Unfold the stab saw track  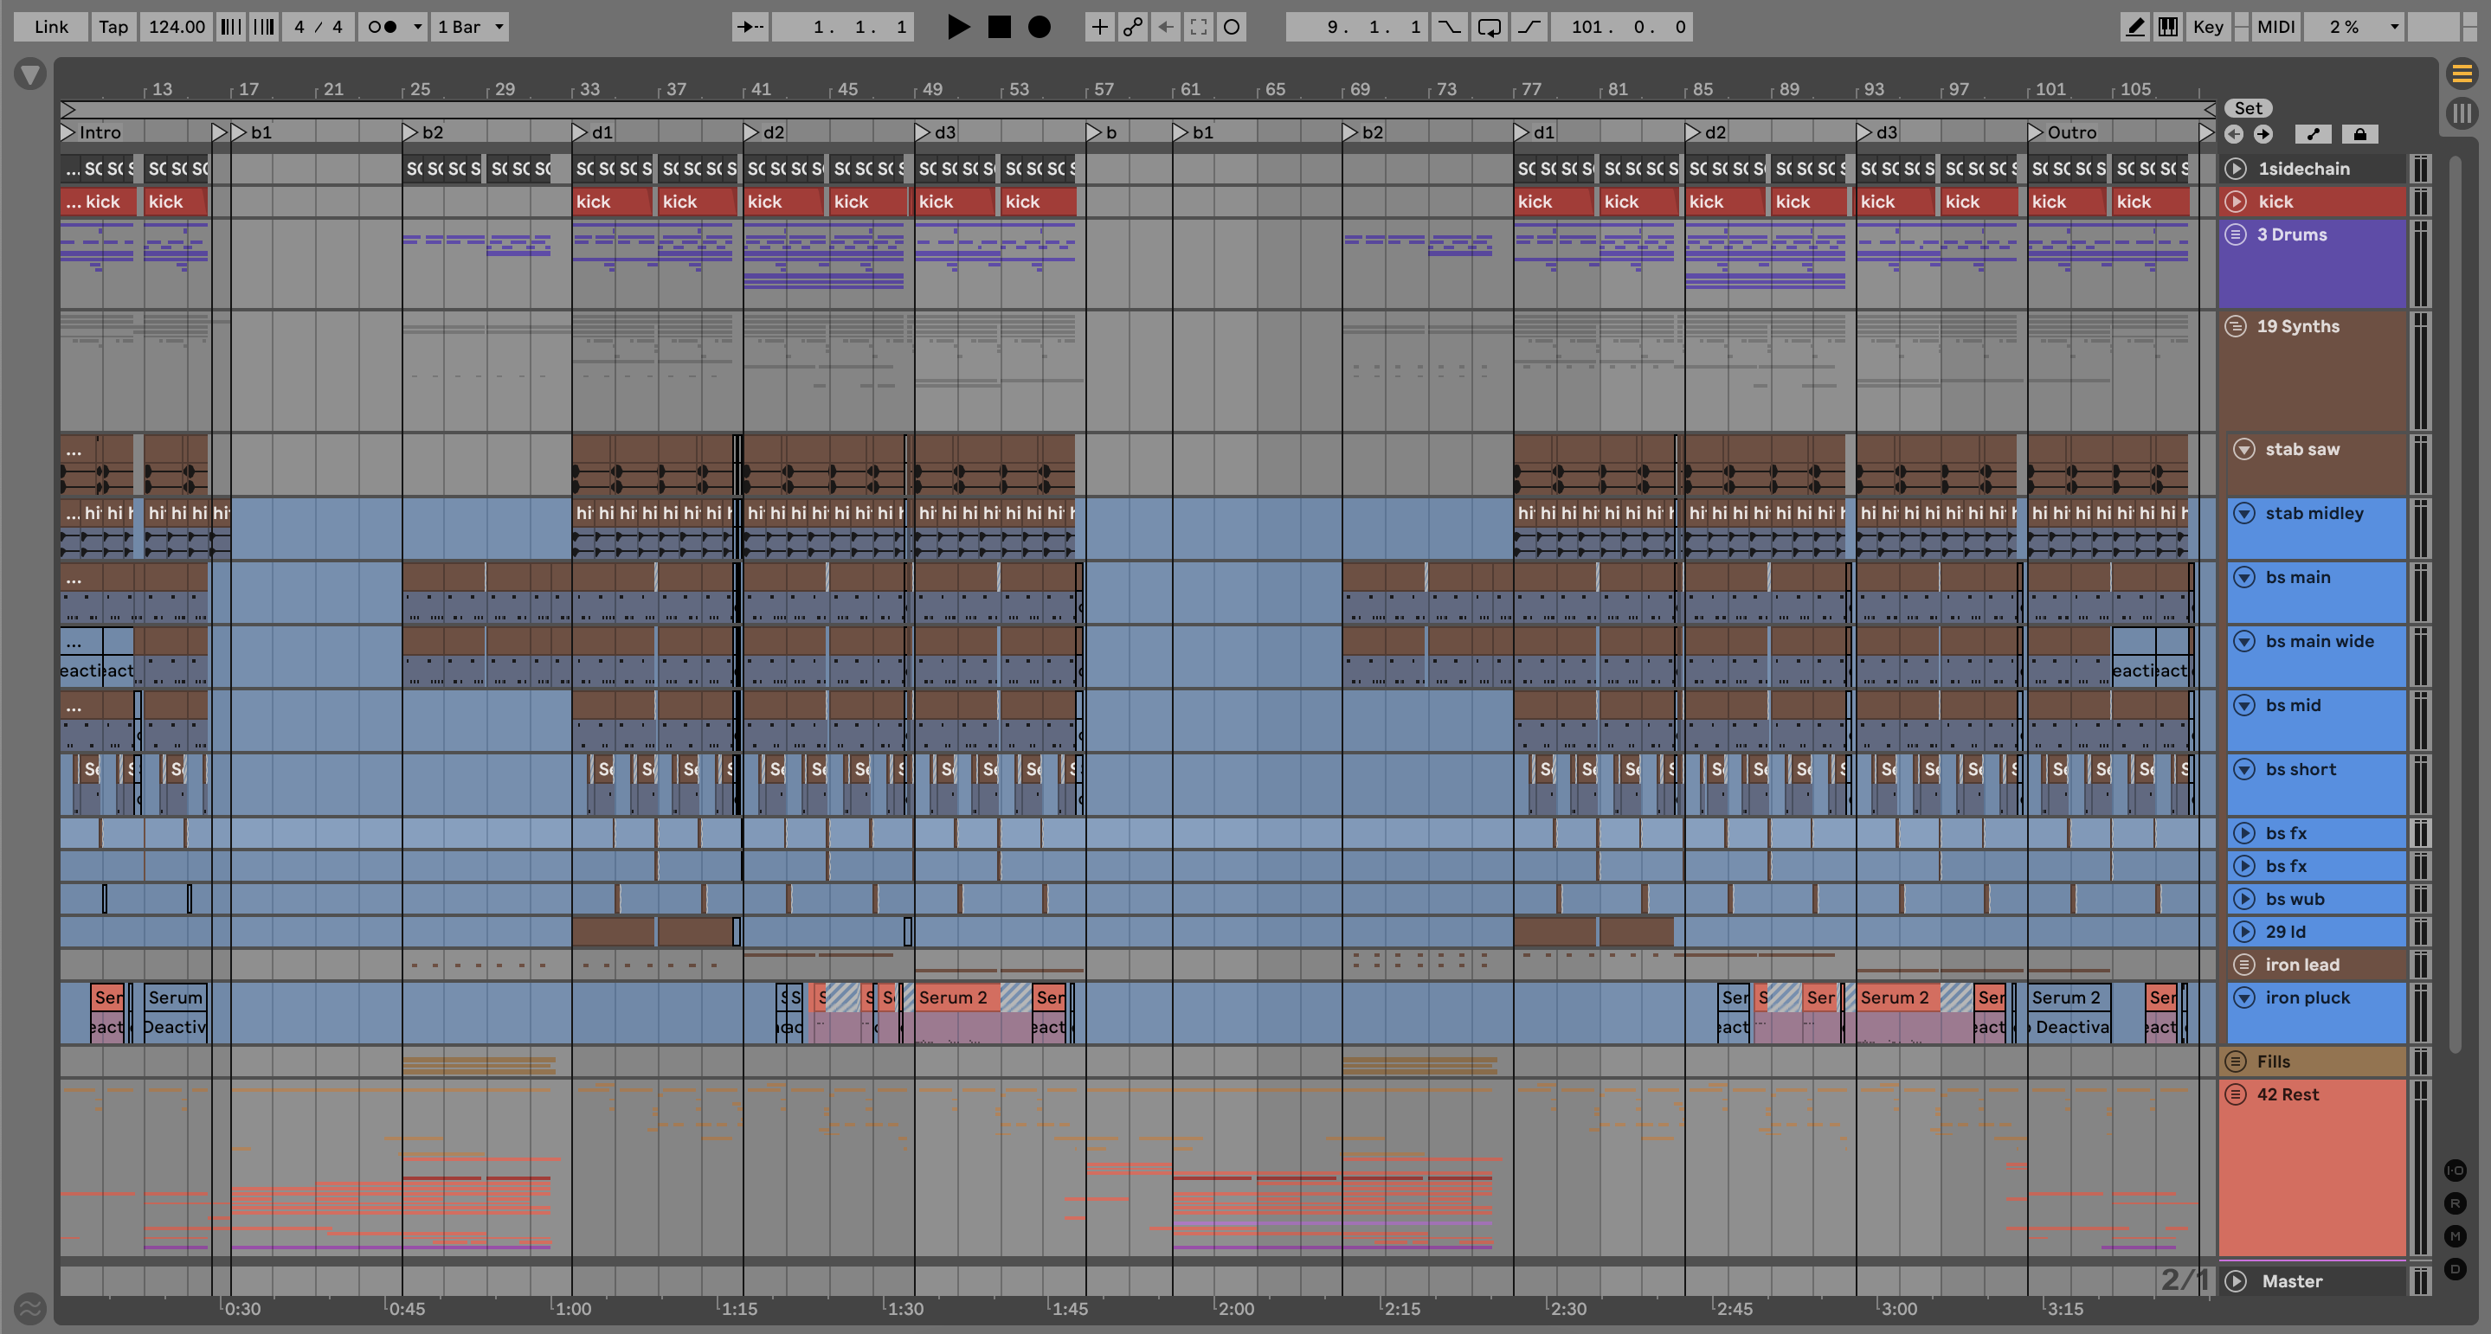click(x=2244, y=450)
